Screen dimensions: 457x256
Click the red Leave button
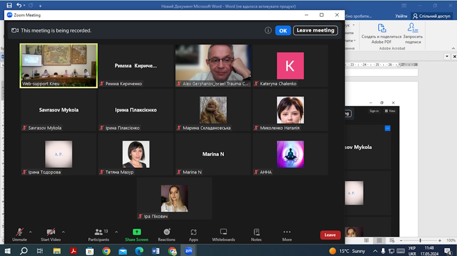(x=330, y=235)
